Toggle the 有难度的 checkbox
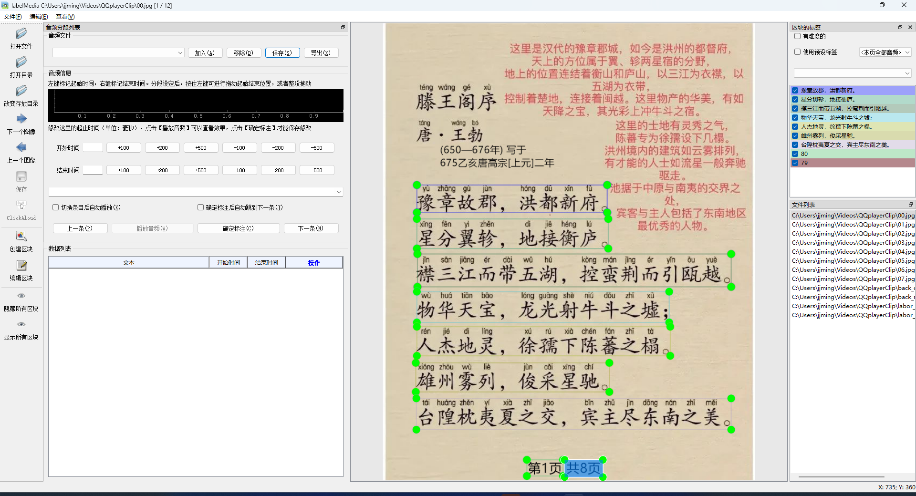 click(797, 36)
